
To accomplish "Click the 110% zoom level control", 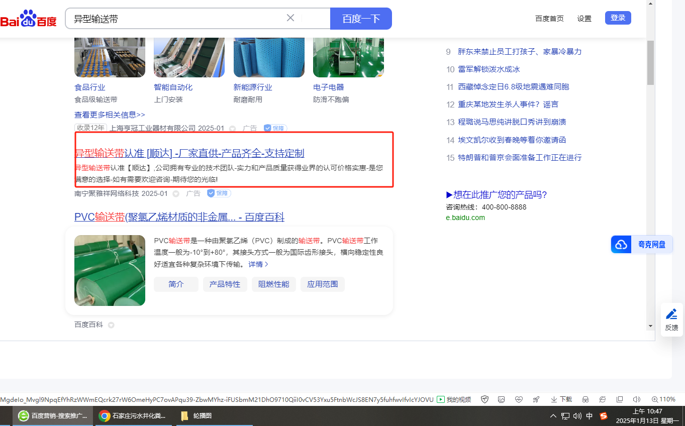I will tap(663, 399).
